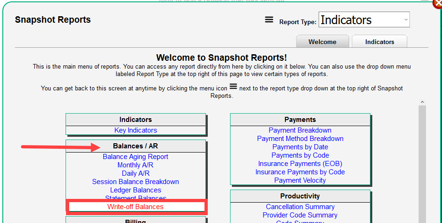Open the Write-off Balances report
The image size is (442, 223).
(135, 207)
